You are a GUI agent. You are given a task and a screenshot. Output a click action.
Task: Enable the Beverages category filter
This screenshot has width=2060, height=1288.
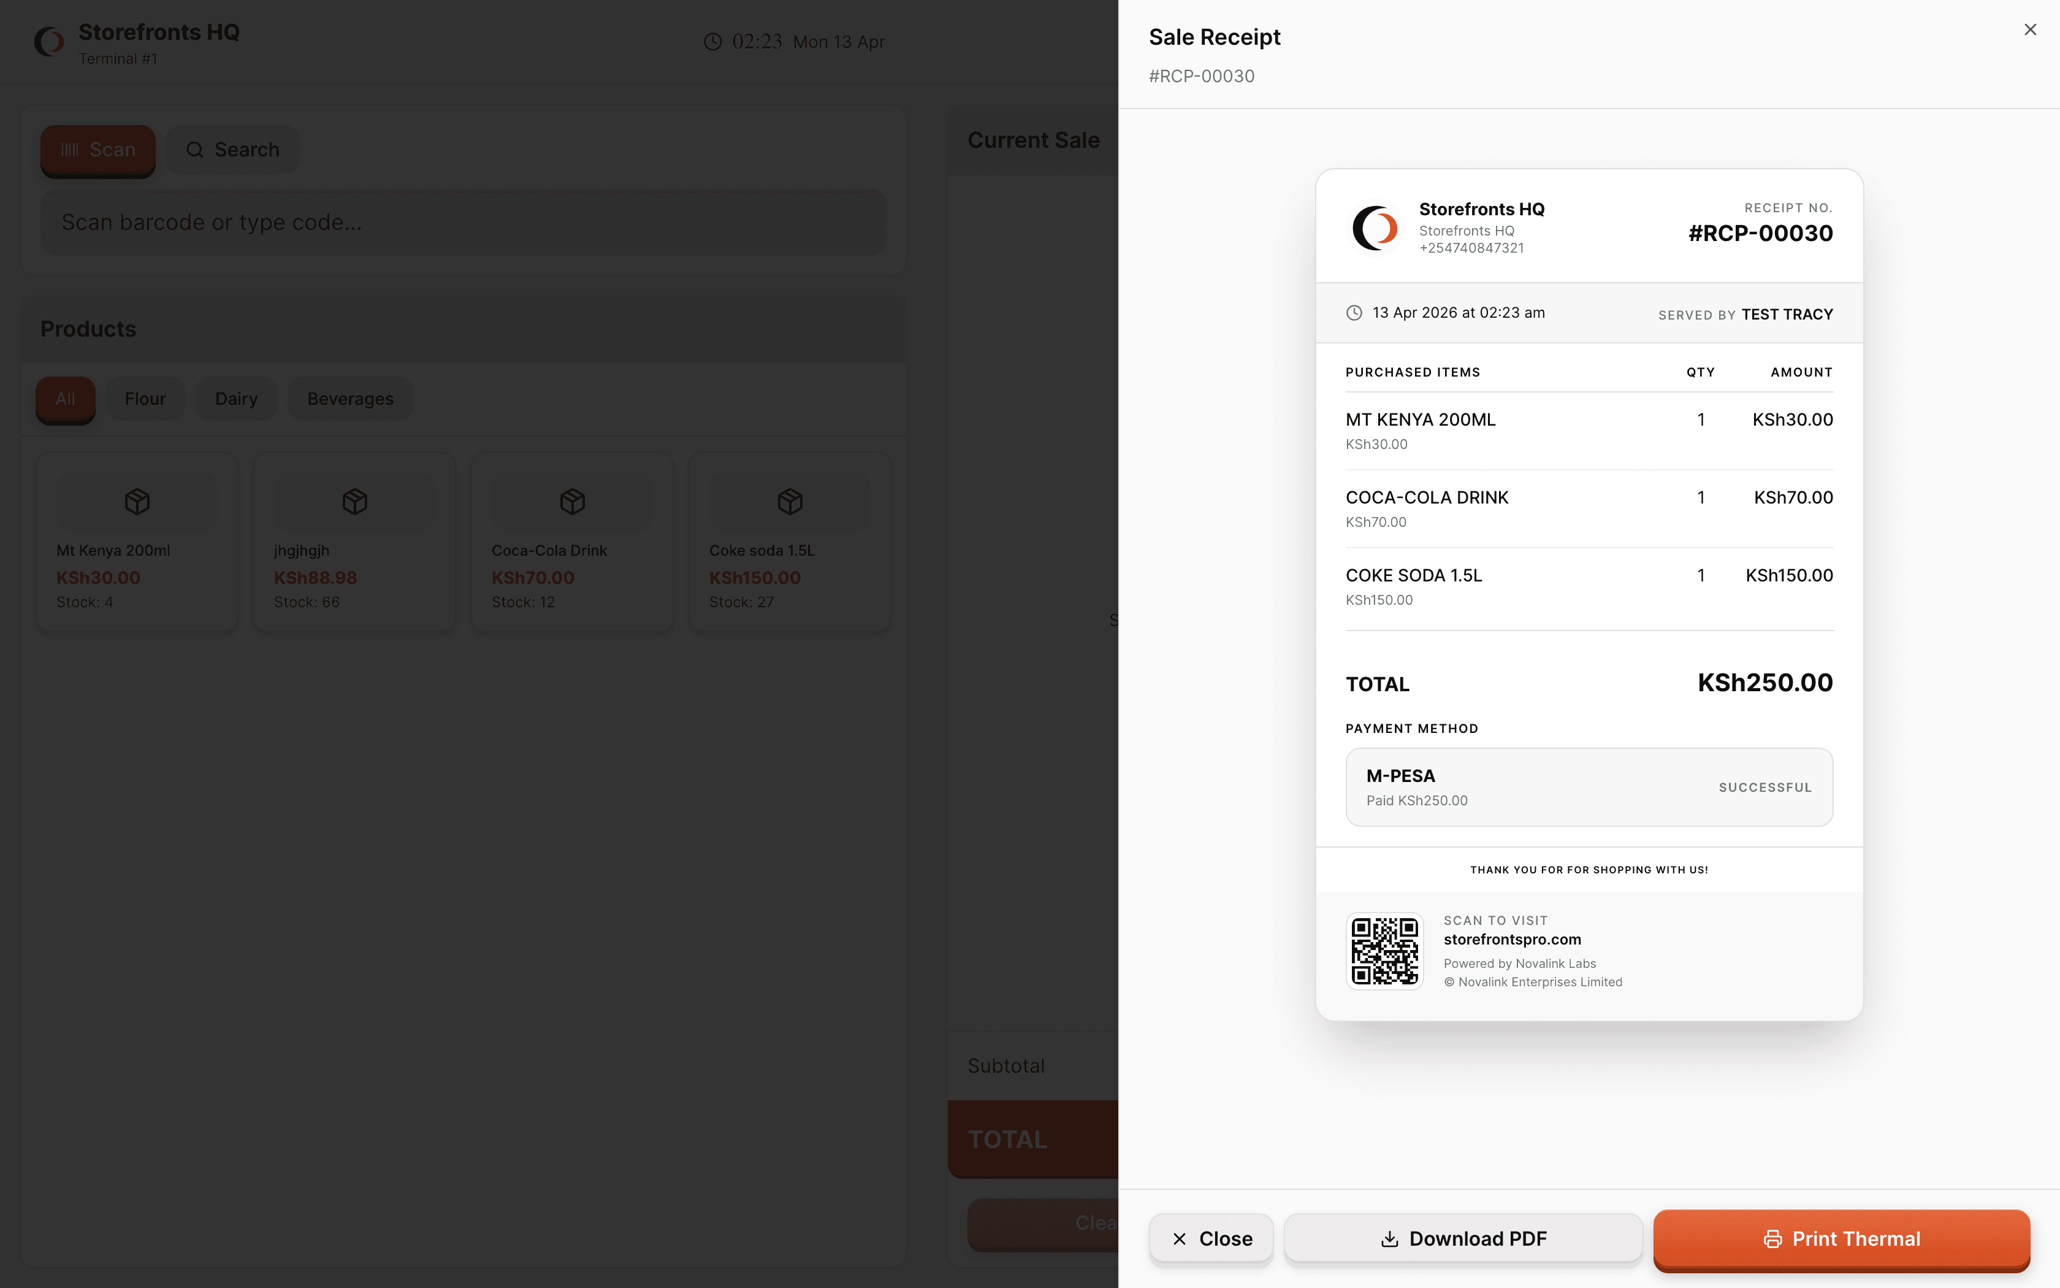pos(350,398)
